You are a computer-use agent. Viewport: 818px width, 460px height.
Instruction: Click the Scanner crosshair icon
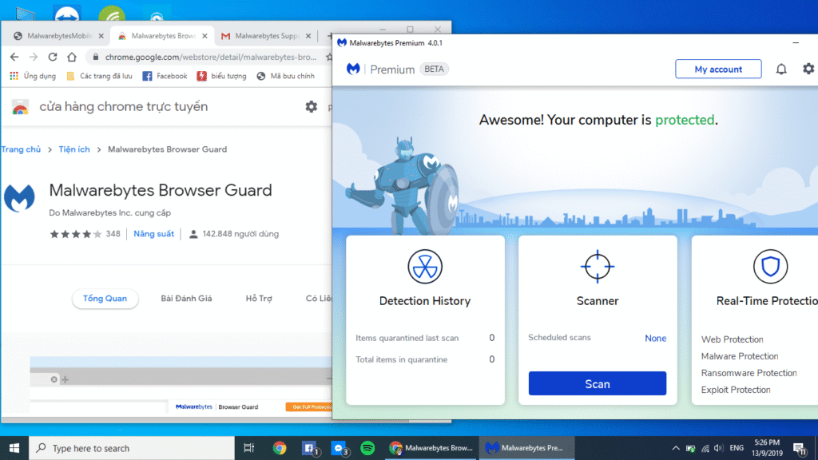click(x=598, y=267)
